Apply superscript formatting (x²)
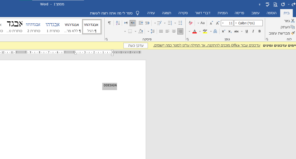Screen dimensions: 296x159 223,31
